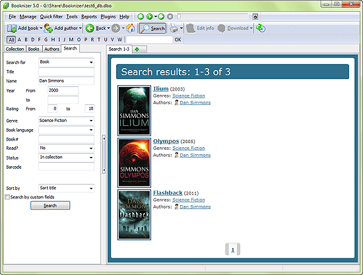
Task: Click the Add author icon
Action: click(x=48, y=28)
